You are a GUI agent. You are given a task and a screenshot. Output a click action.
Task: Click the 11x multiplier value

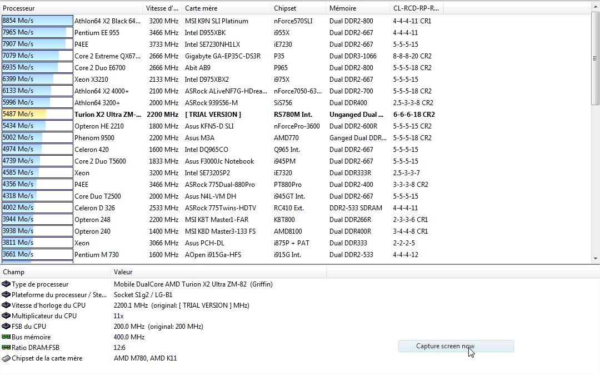(x=119, y=315)
